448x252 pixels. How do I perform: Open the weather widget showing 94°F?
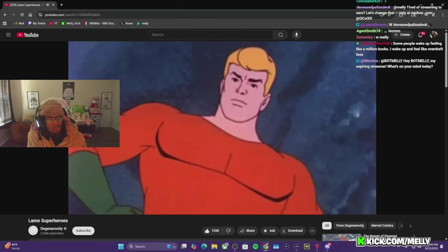tap(12, 246)
